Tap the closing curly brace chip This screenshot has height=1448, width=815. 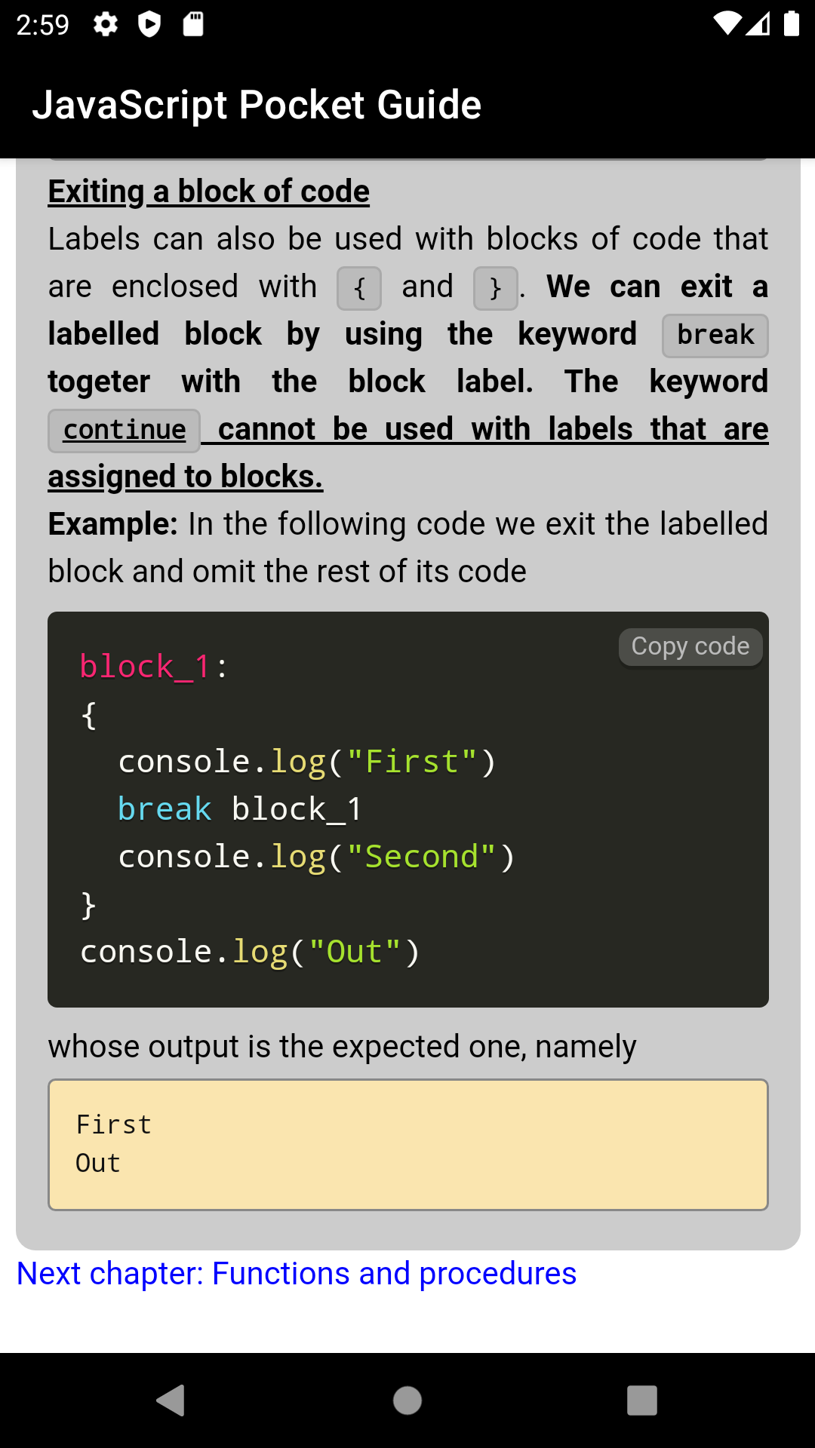click(496, 288)
